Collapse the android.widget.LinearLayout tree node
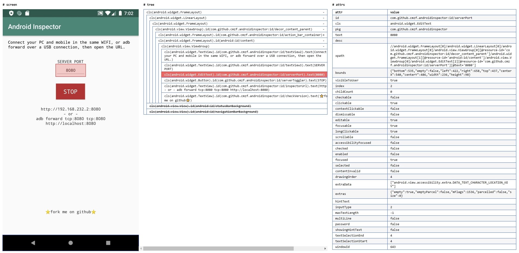The image size is (519, 253). tap(324, 18)
